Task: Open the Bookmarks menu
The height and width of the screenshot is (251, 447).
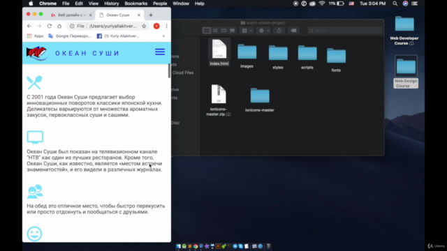Action: pos(135,3)
